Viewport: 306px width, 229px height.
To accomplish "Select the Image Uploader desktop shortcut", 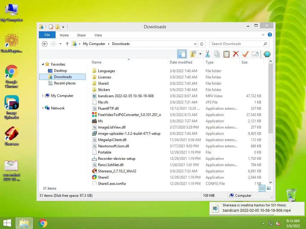I will (x=12, y=107).
